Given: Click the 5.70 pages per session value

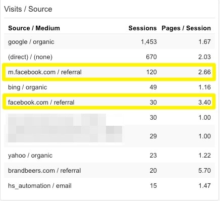Looking at the screenshot, I should pos(204,171).
